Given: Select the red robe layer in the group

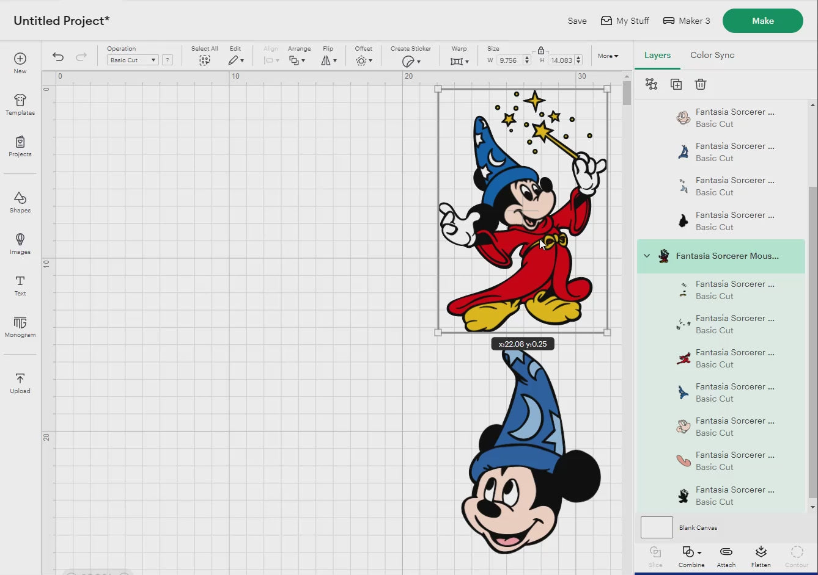Looking at the screenshot, I should (721, 358).
